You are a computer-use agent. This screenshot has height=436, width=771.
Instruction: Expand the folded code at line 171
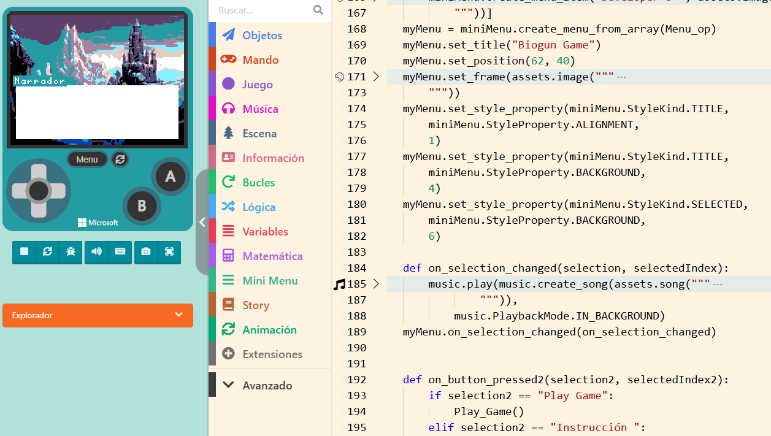(376, 77)
